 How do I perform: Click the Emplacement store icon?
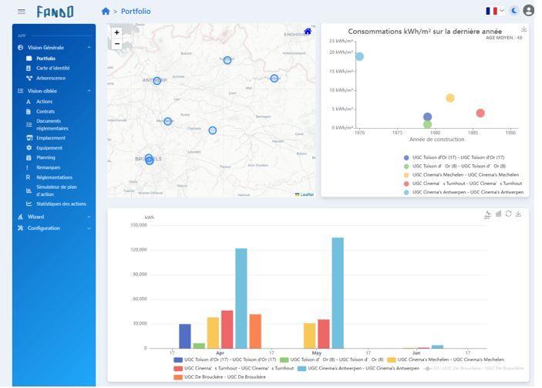[x=29, y=138]
